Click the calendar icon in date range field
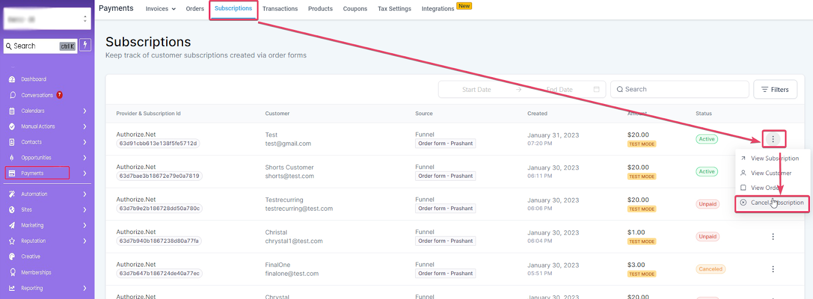Image resolution: width=813 pixels, height=299 pixels. [x=597, y=89]
